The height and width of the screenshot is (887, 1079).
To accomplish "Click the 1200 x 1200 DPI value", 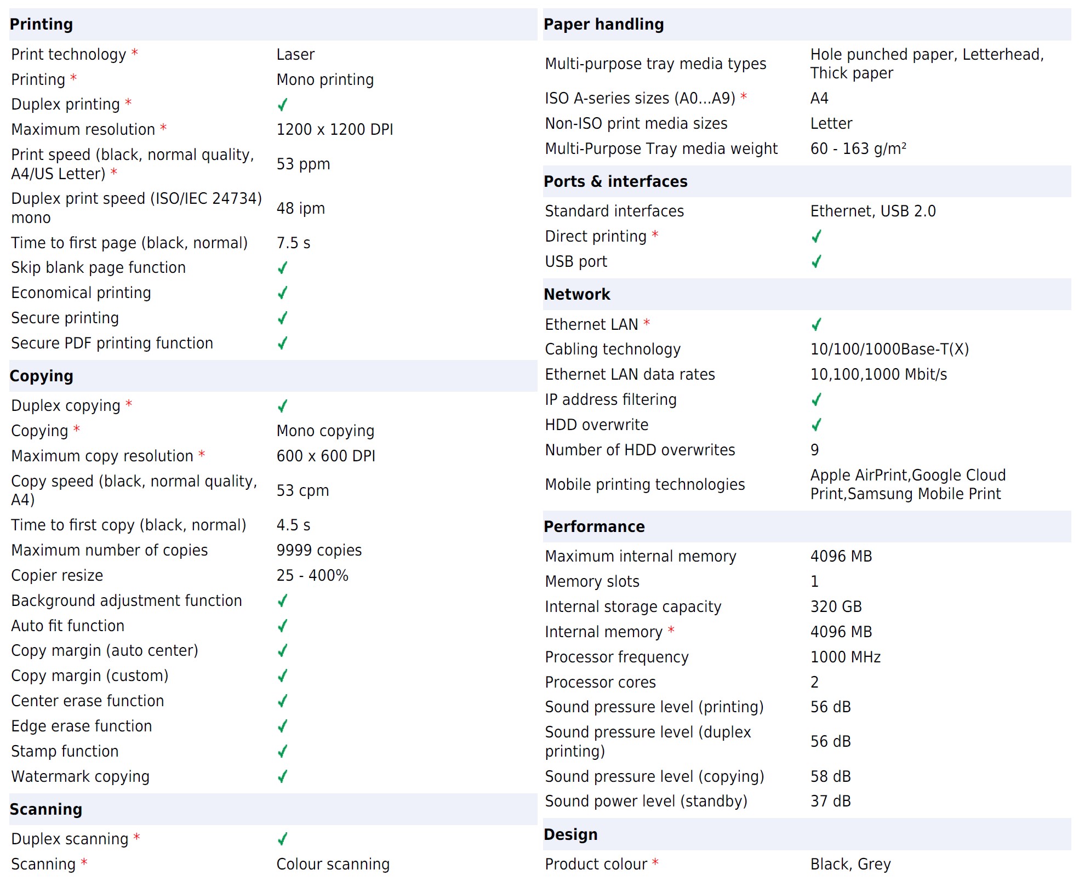I will pos(334,129).
